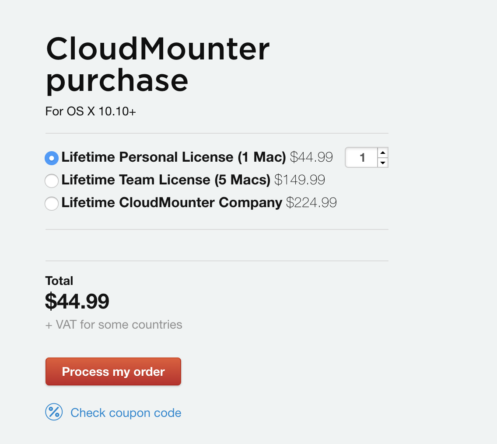Click the For OS X 10.10+ subtitle
Viewport: 497px width, 444px height.
(90, 111)
